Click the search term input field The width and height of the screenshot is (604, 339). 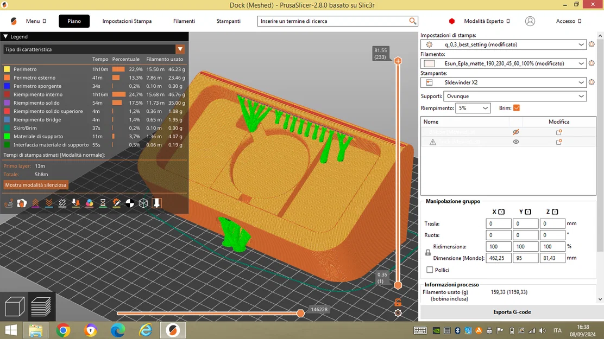[x=333, y=21]
